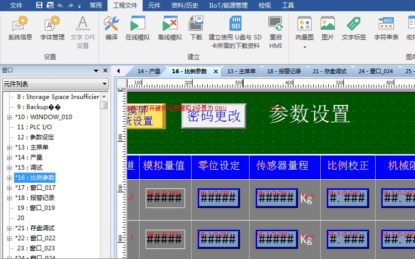Start 离线模拟 offline simulation
This screenshot has height=259, width=415.
point(170,28)
